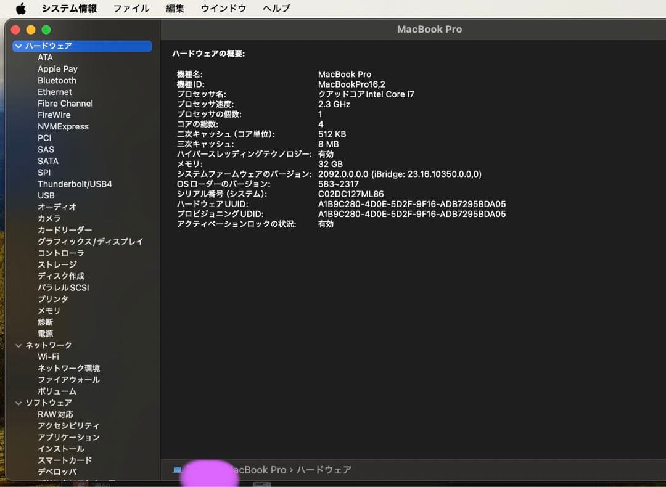
Task: Click the yellow minimize window button
Action: click(x=31, y=30)
